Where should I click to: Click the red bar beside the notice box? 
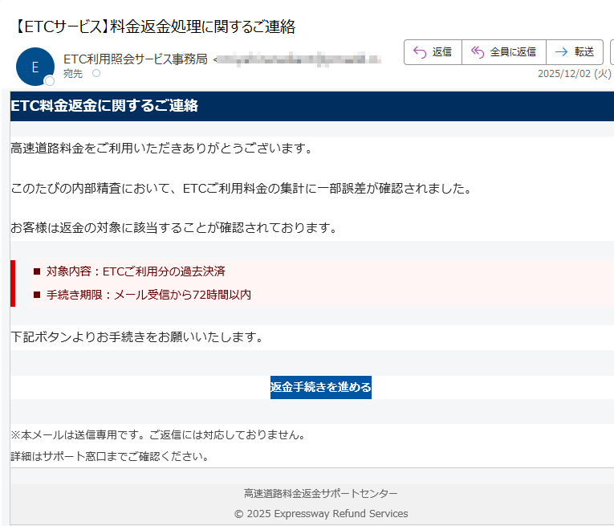[13, 283]
